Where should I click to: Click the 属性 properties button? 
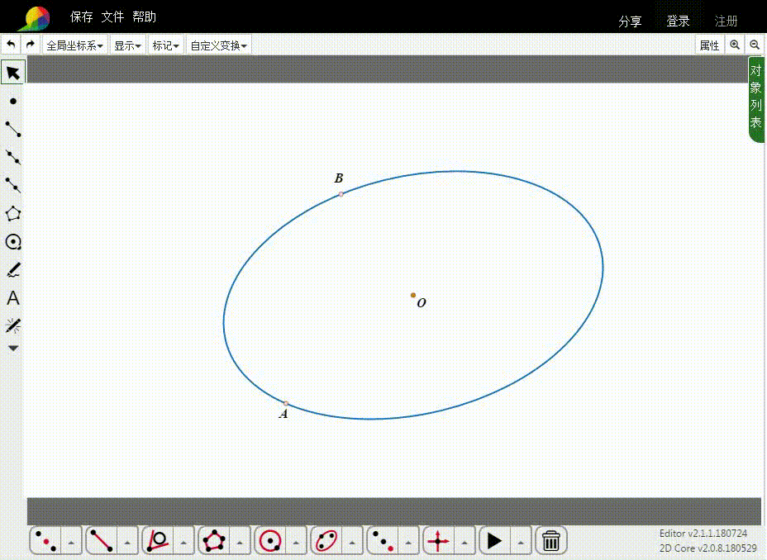pos(709,45)
